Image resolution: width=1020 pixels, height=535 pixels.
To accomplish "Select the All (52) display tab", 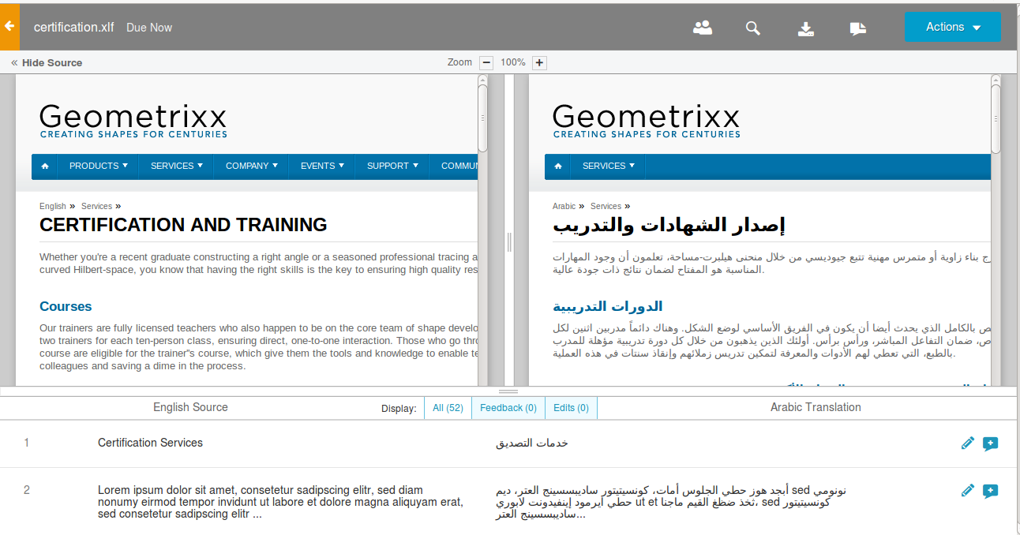I will (448, 408).
